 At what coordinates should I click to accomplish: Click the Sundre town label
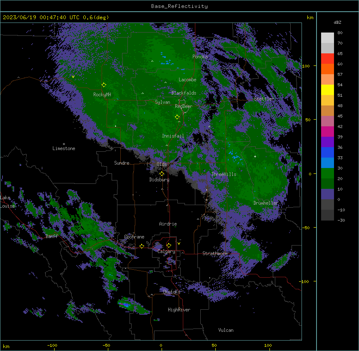[122, 163]
